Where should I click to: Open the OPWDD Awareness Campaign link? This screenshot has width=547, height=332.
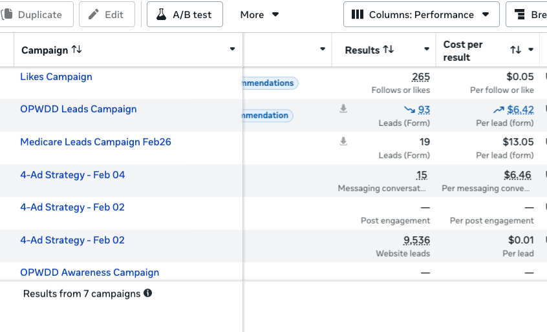click(89, 273)
